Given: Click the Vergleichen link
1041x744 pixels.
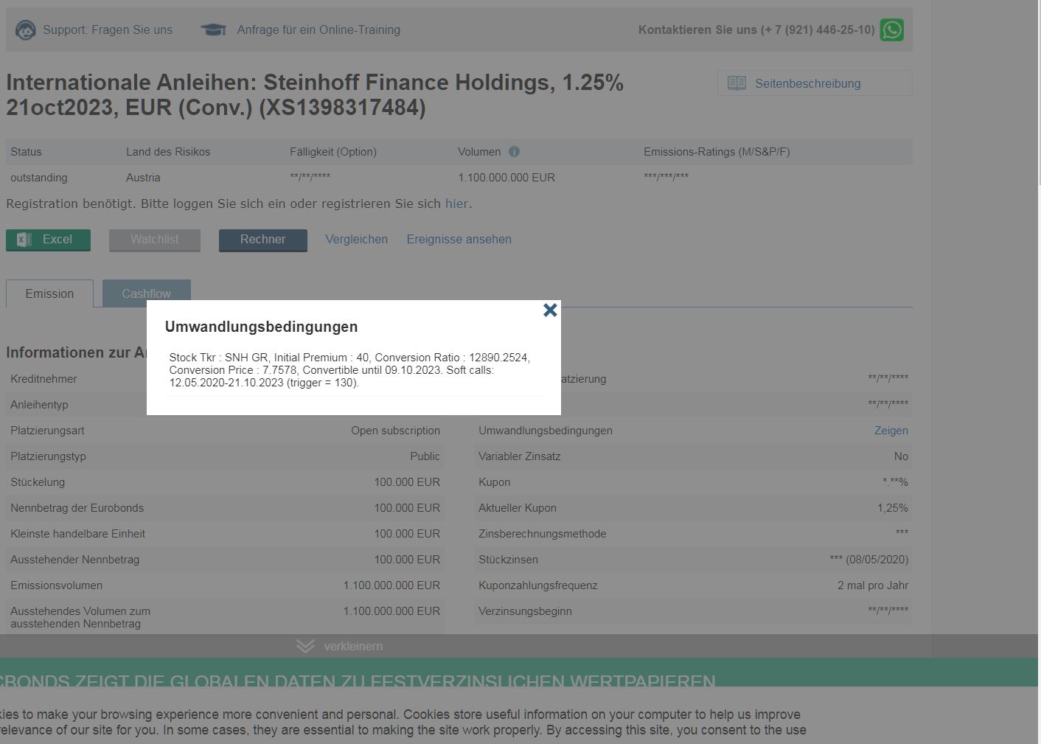Looking at the screenshot, I should (356, 240).
